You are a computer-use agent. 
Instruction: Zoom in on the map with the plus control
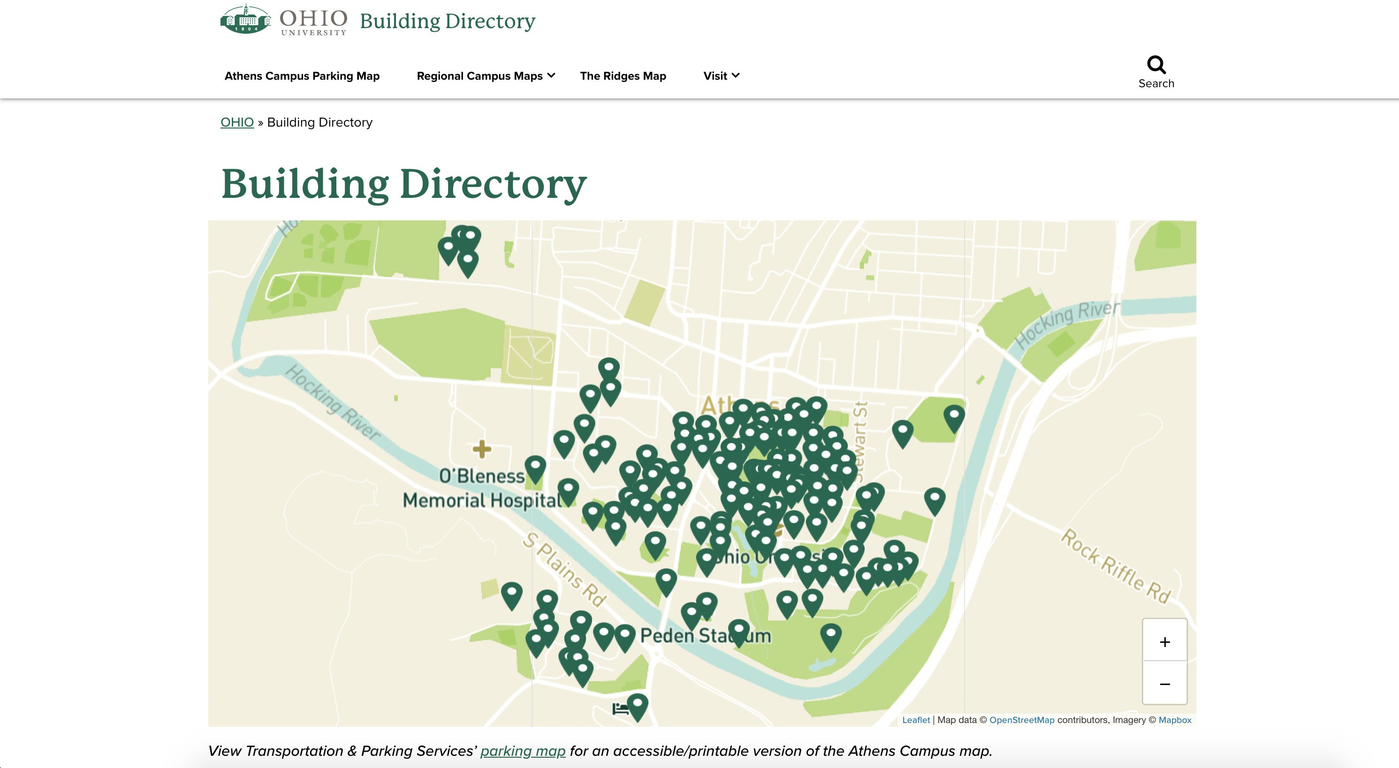click(1164, 641)
